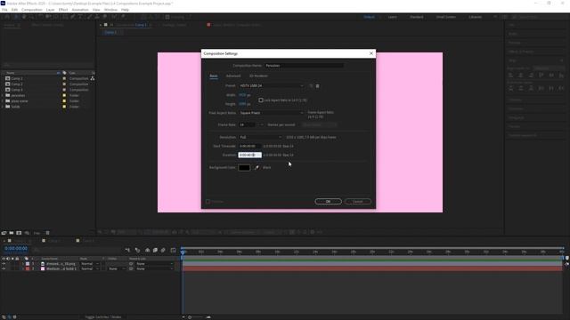Open the Animation menu
This screenshot has width=570, height=320.
(80, 10)
